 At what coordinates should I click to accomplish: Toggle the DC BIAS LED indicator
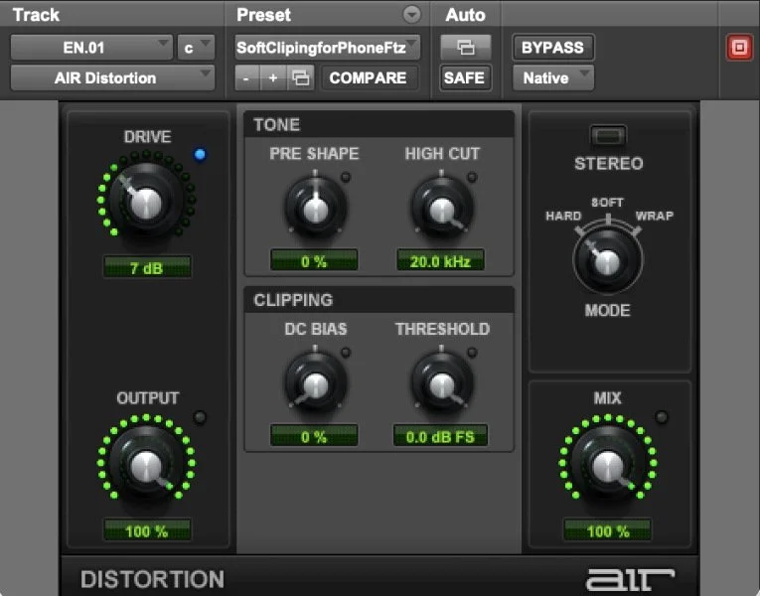[346, 353]
